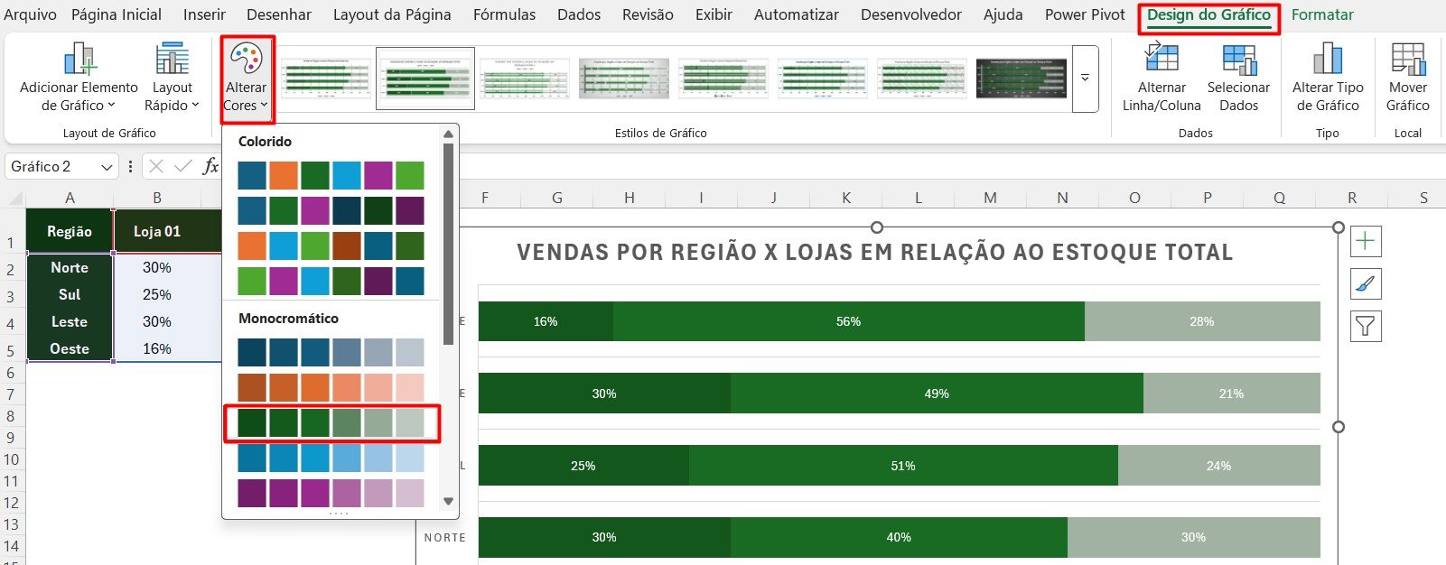This screenshot has height=565, width=1446.
Task: Click the Name Box showing Gráfico 2
Action: point(53,167)
